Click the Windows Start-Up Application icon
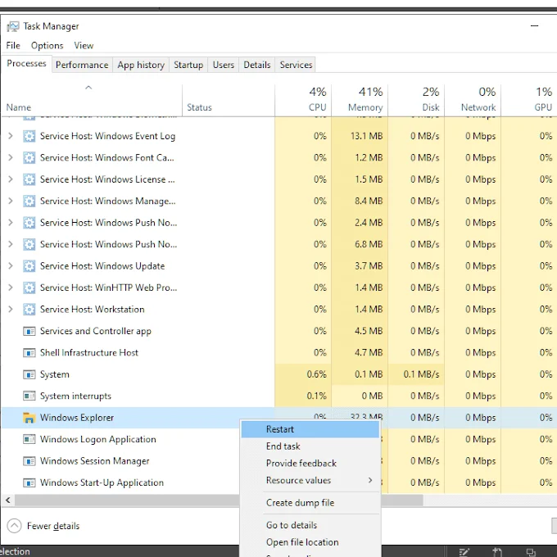This screenshot has height=557, width=557. tap(29, 483)
